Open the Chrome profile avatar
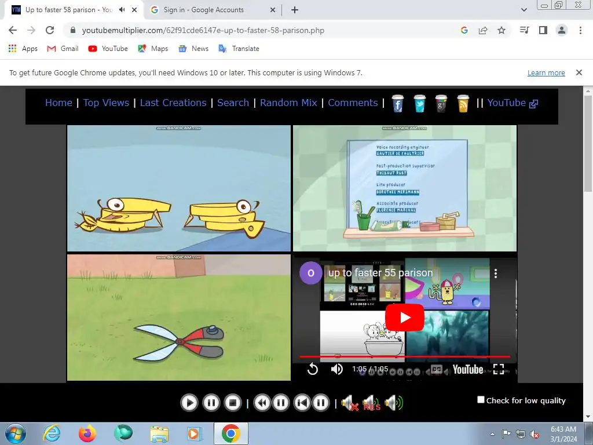This screenshot has height=445, width=593. pyautogui.click(x=562, y=30)
